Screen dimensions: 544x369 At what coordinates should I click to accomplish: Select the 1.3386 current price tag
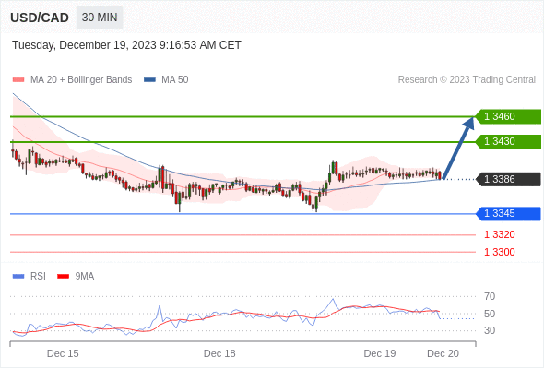(508, 179)
